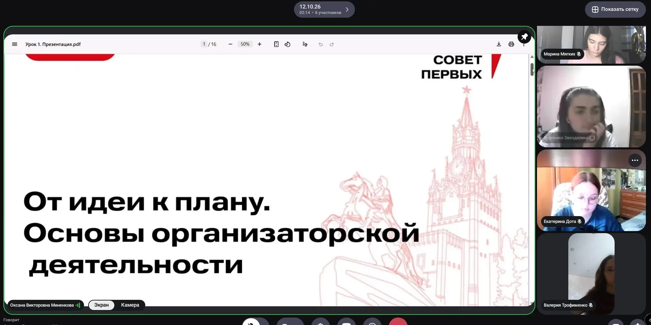The width and height of the screenshot is (651, 325).
Task: Open the PDF sidebar hamburger menu
Action: coord(15,44)
